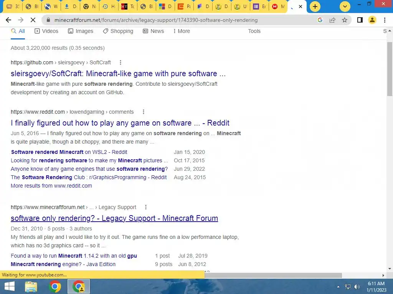
Task: Switch to the first tab labeled 35
Action: (x=13, y=7)
